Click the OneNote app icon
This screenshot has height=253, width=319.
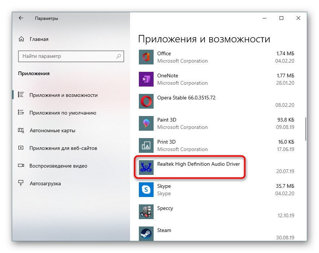click(x=146, y=79)
